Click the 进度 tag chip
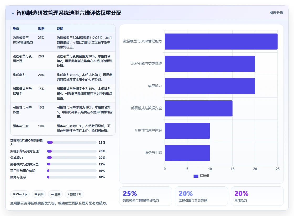 pyautogui.click(x=55, y=194)
